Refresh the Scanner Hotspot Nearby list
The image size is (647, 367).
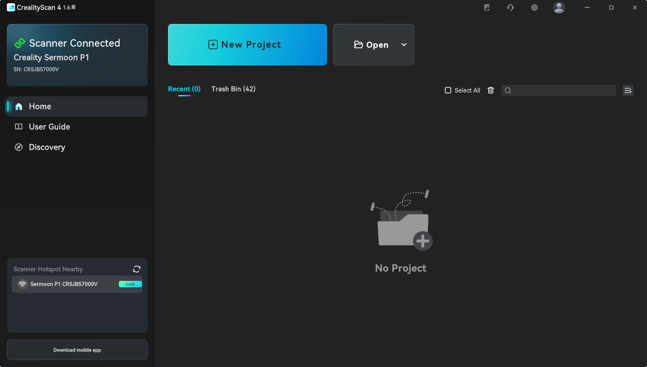click(137, 269)
